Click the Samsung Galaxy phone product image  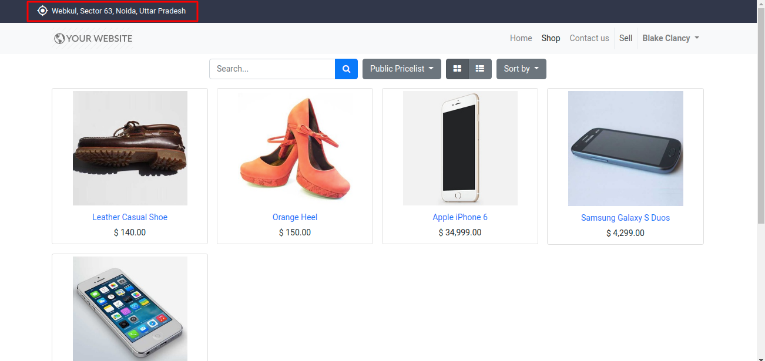point(625,149)
